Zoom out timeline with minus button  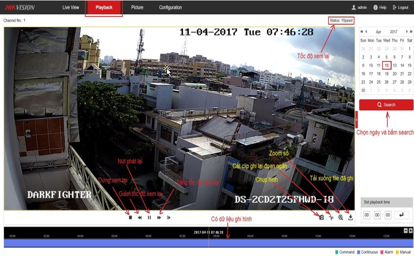click(406, 230)
